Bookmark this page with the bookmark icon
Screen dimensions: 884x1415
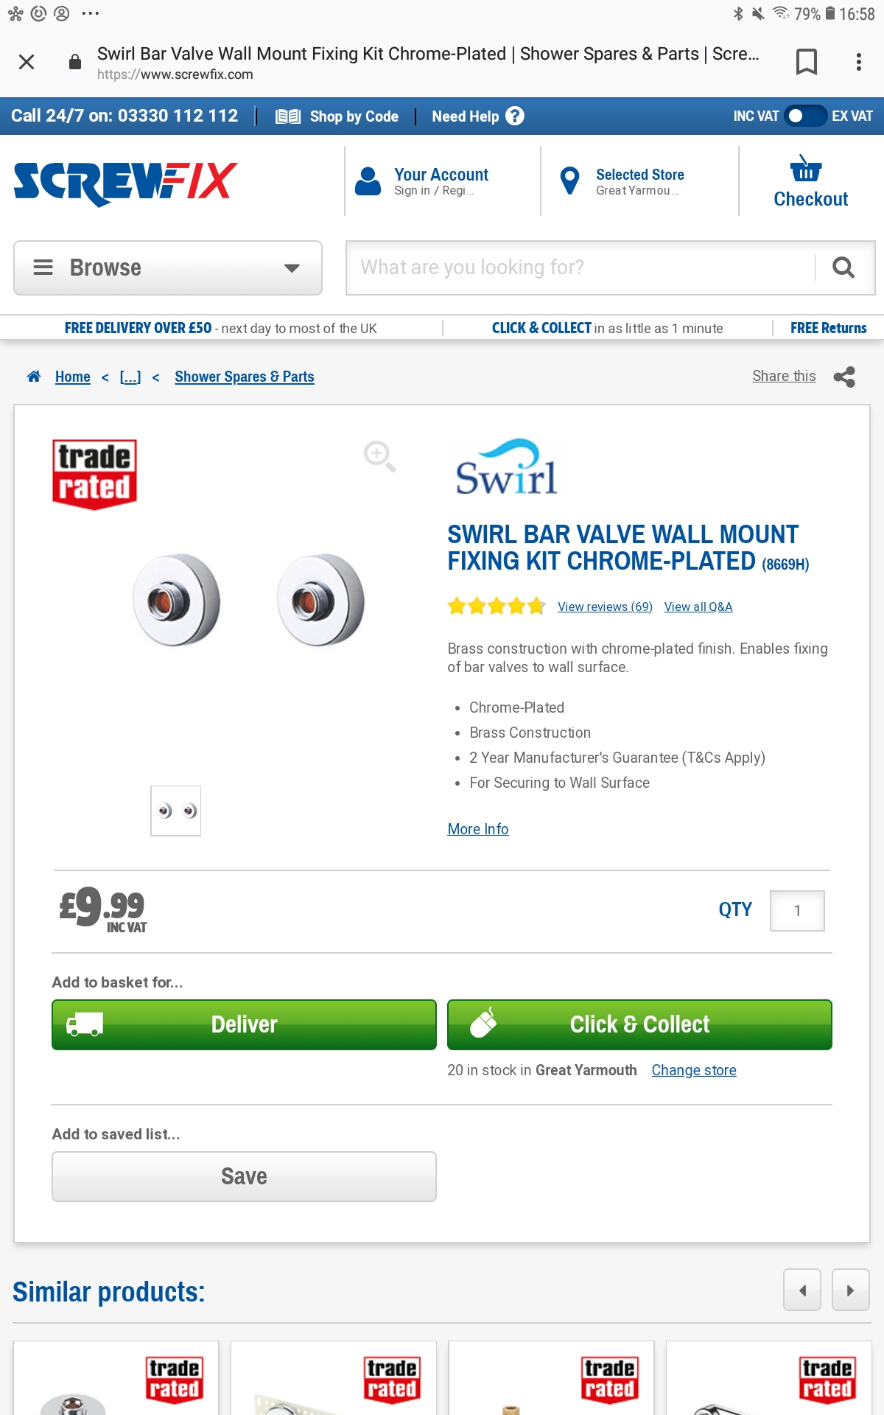tap(807, 62)
